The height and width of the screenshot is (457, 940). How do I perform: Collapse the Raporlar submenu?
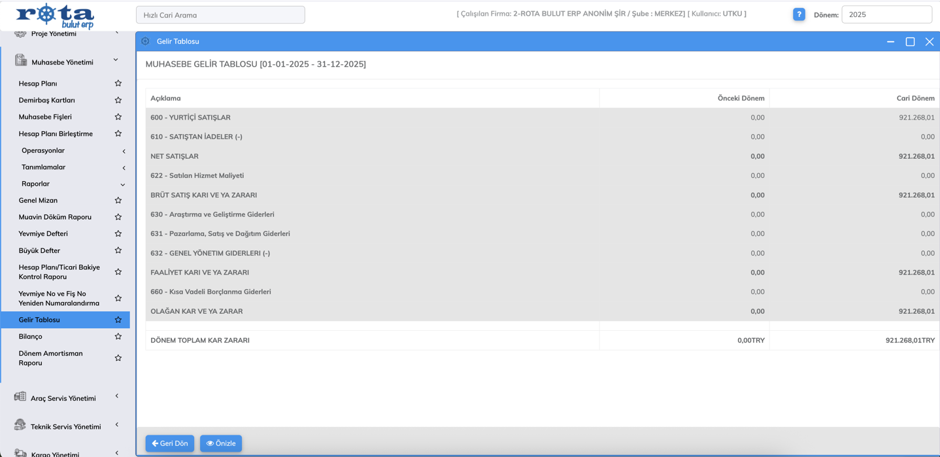(123, 184)
